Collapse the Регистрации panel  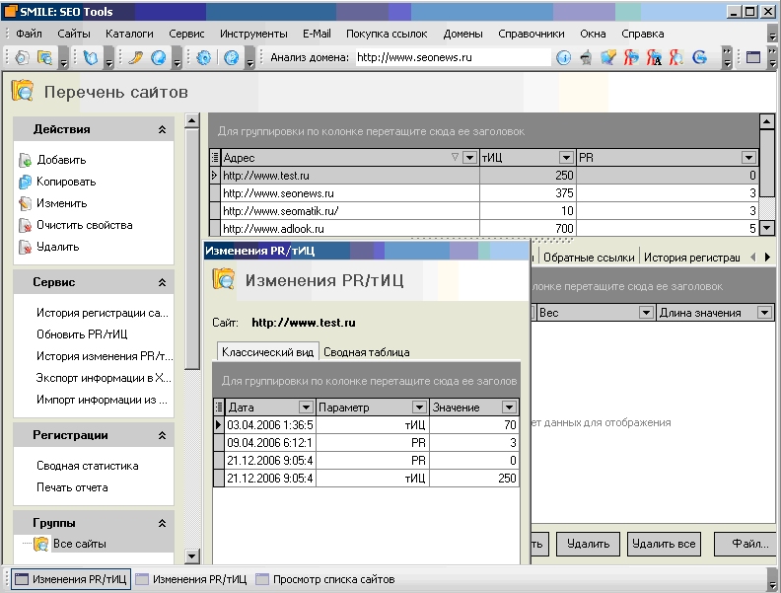pyautogui.click(x=162, y=435)
